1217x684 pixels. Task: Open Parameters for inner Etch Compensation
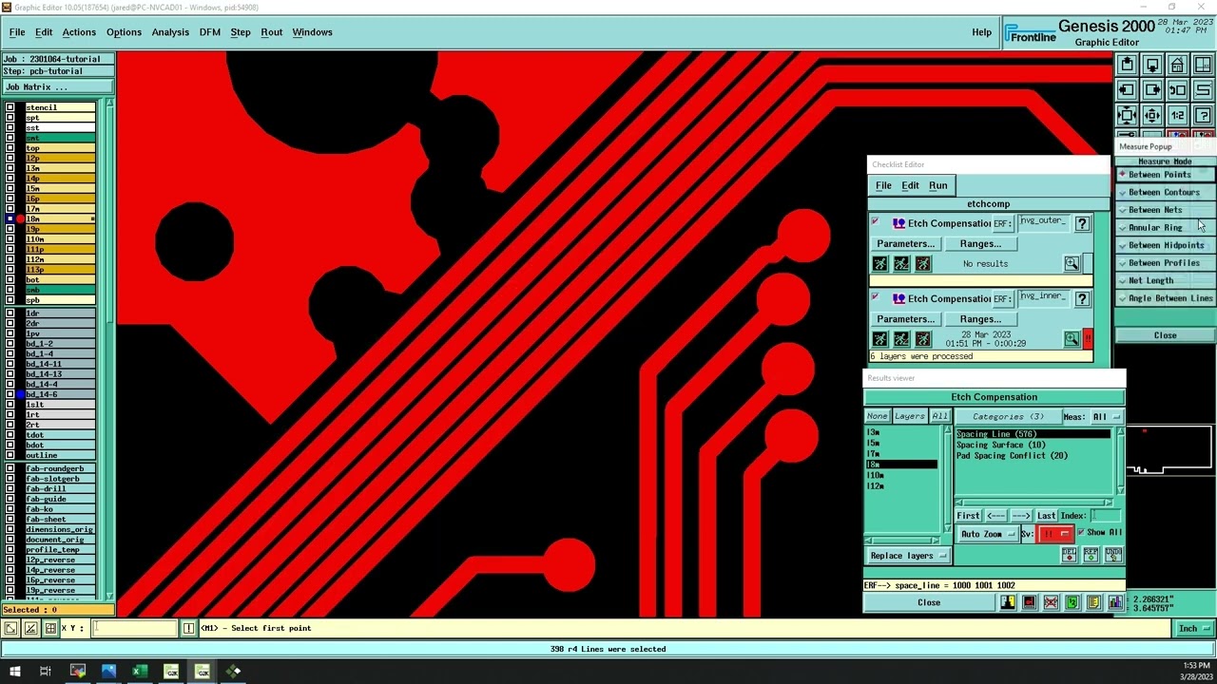(x=905, y=319)
